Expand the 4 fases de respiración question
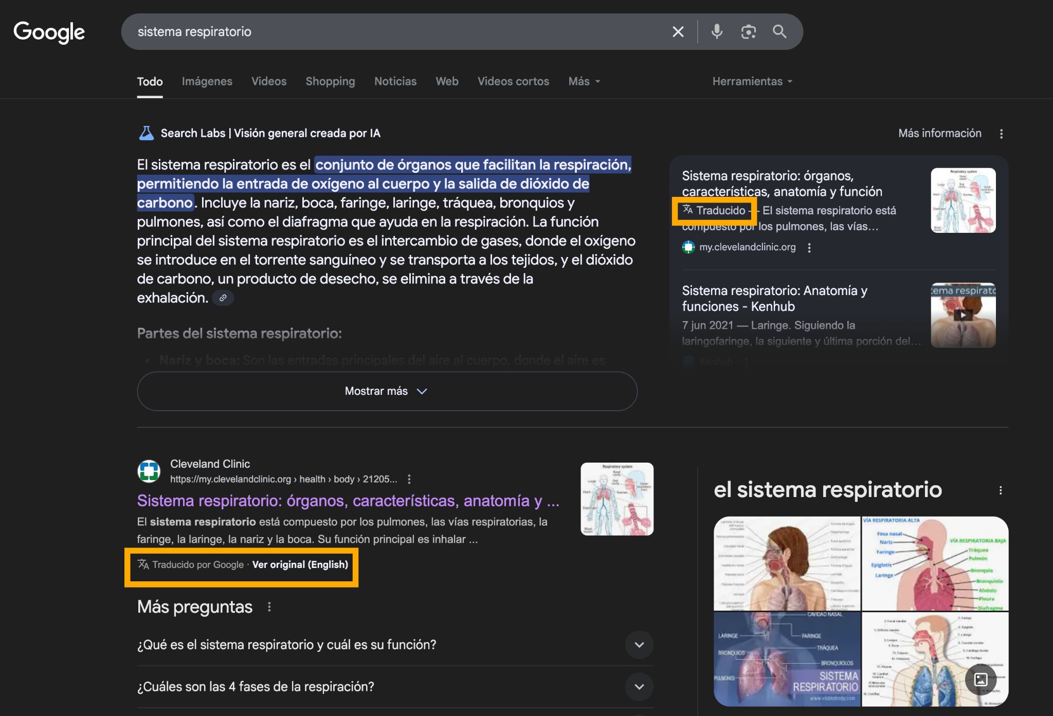1053x716 pixels. [x=639, y=687]
